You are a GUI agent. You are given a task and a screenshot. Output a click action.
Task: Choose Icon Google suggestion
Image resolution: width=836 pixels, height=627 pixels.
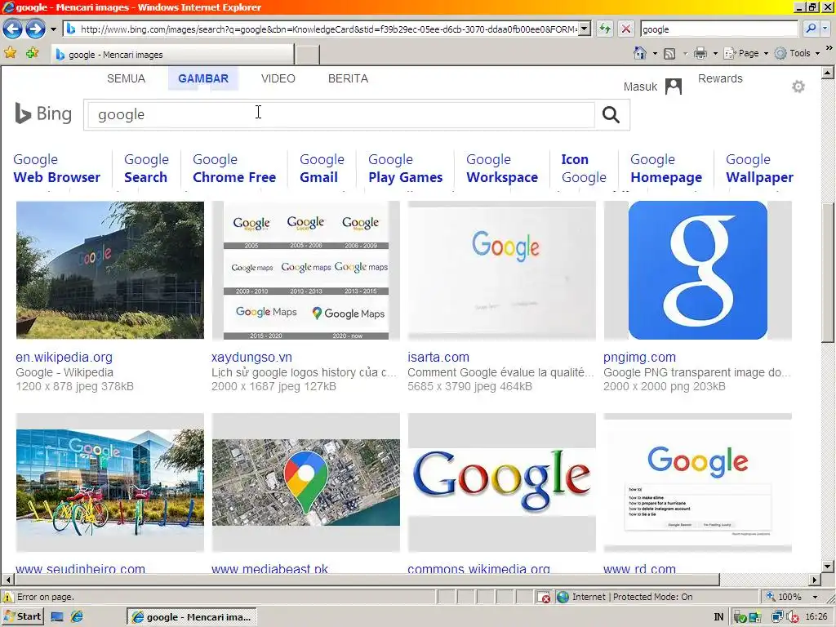[x=584, y=168]
